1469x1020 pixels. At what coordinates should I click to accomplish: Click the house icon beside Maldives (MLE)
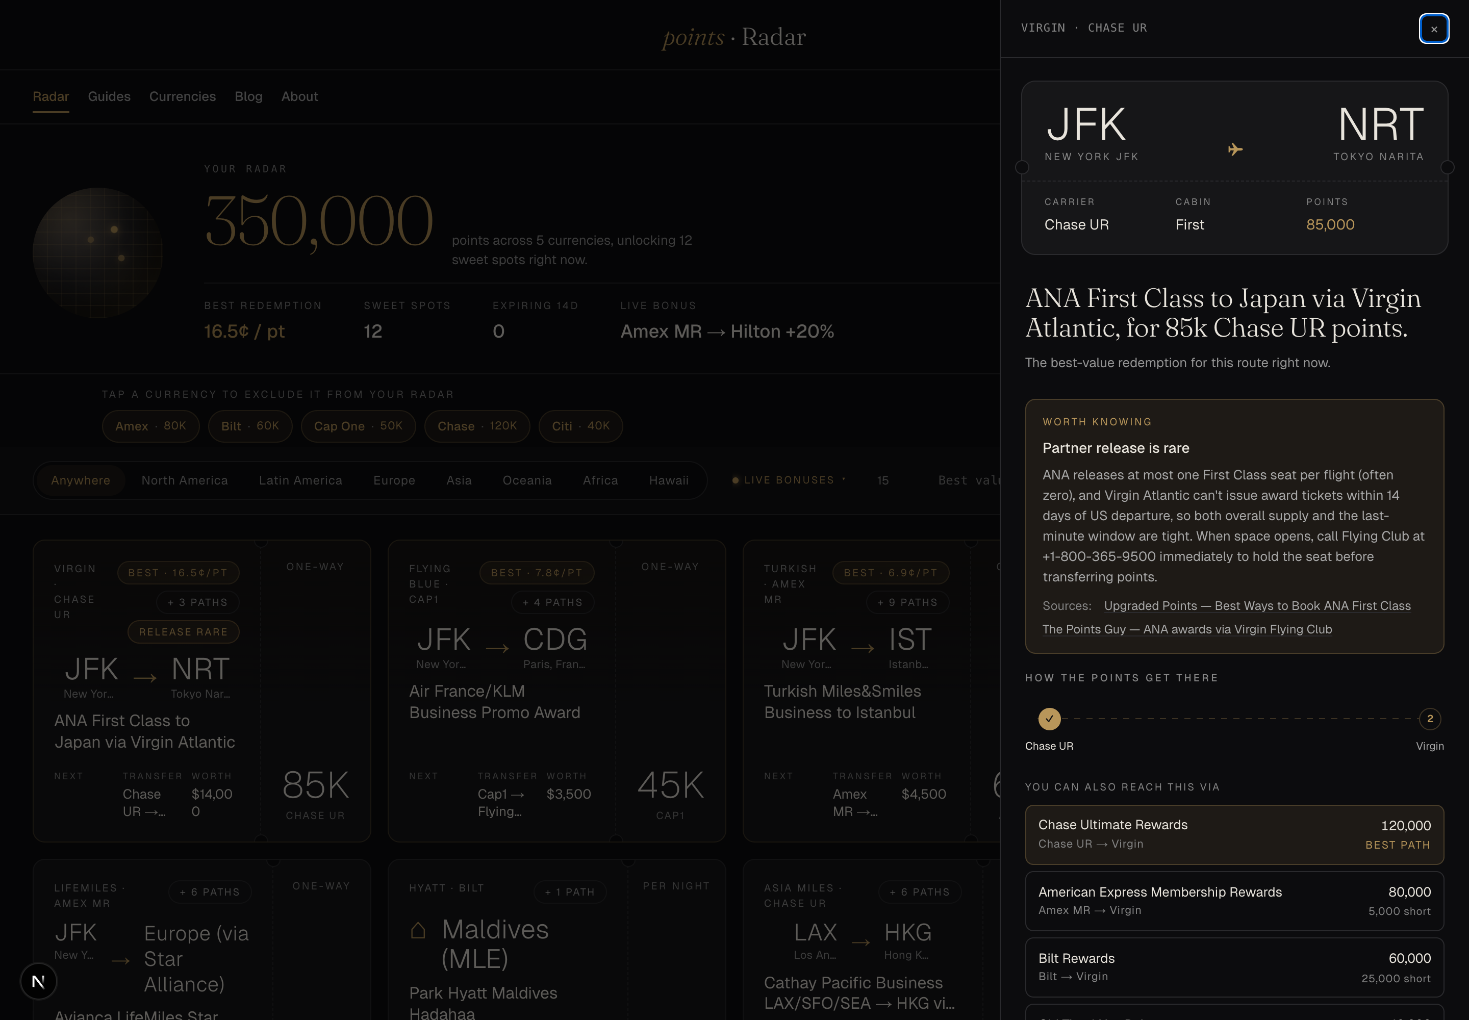tap(418, 930)
